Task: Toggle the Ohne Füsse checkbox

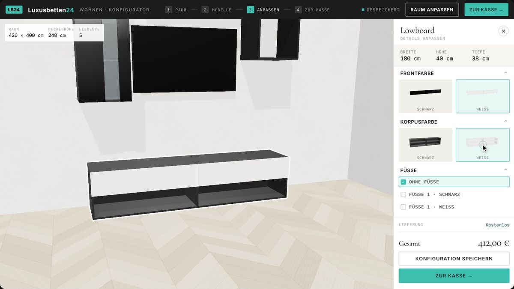Action: click(x=403, y=182)
